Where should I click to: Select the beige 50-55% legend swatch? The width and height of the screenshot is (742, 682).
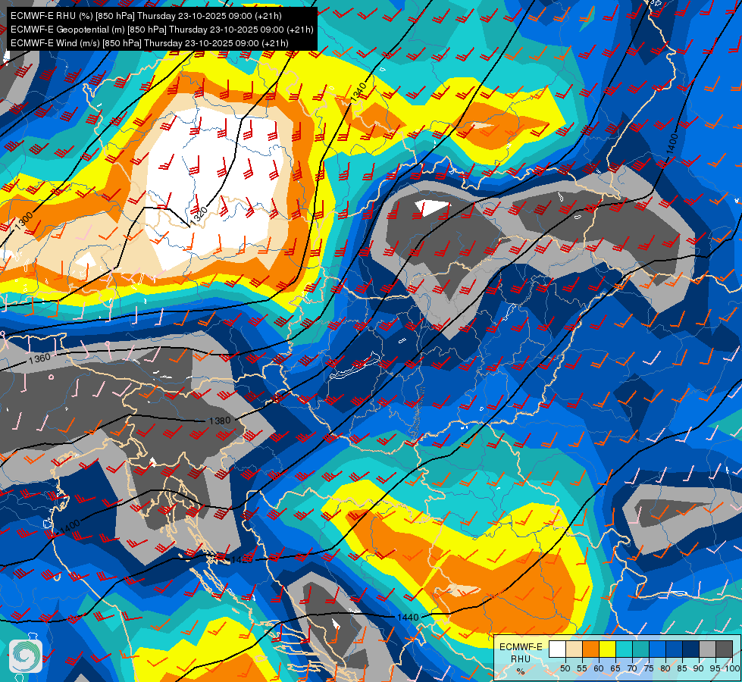pos(574,649)
